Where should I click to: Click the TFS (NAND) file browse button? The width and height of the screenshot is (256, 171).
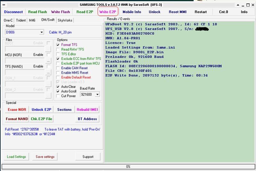point(48,72)
